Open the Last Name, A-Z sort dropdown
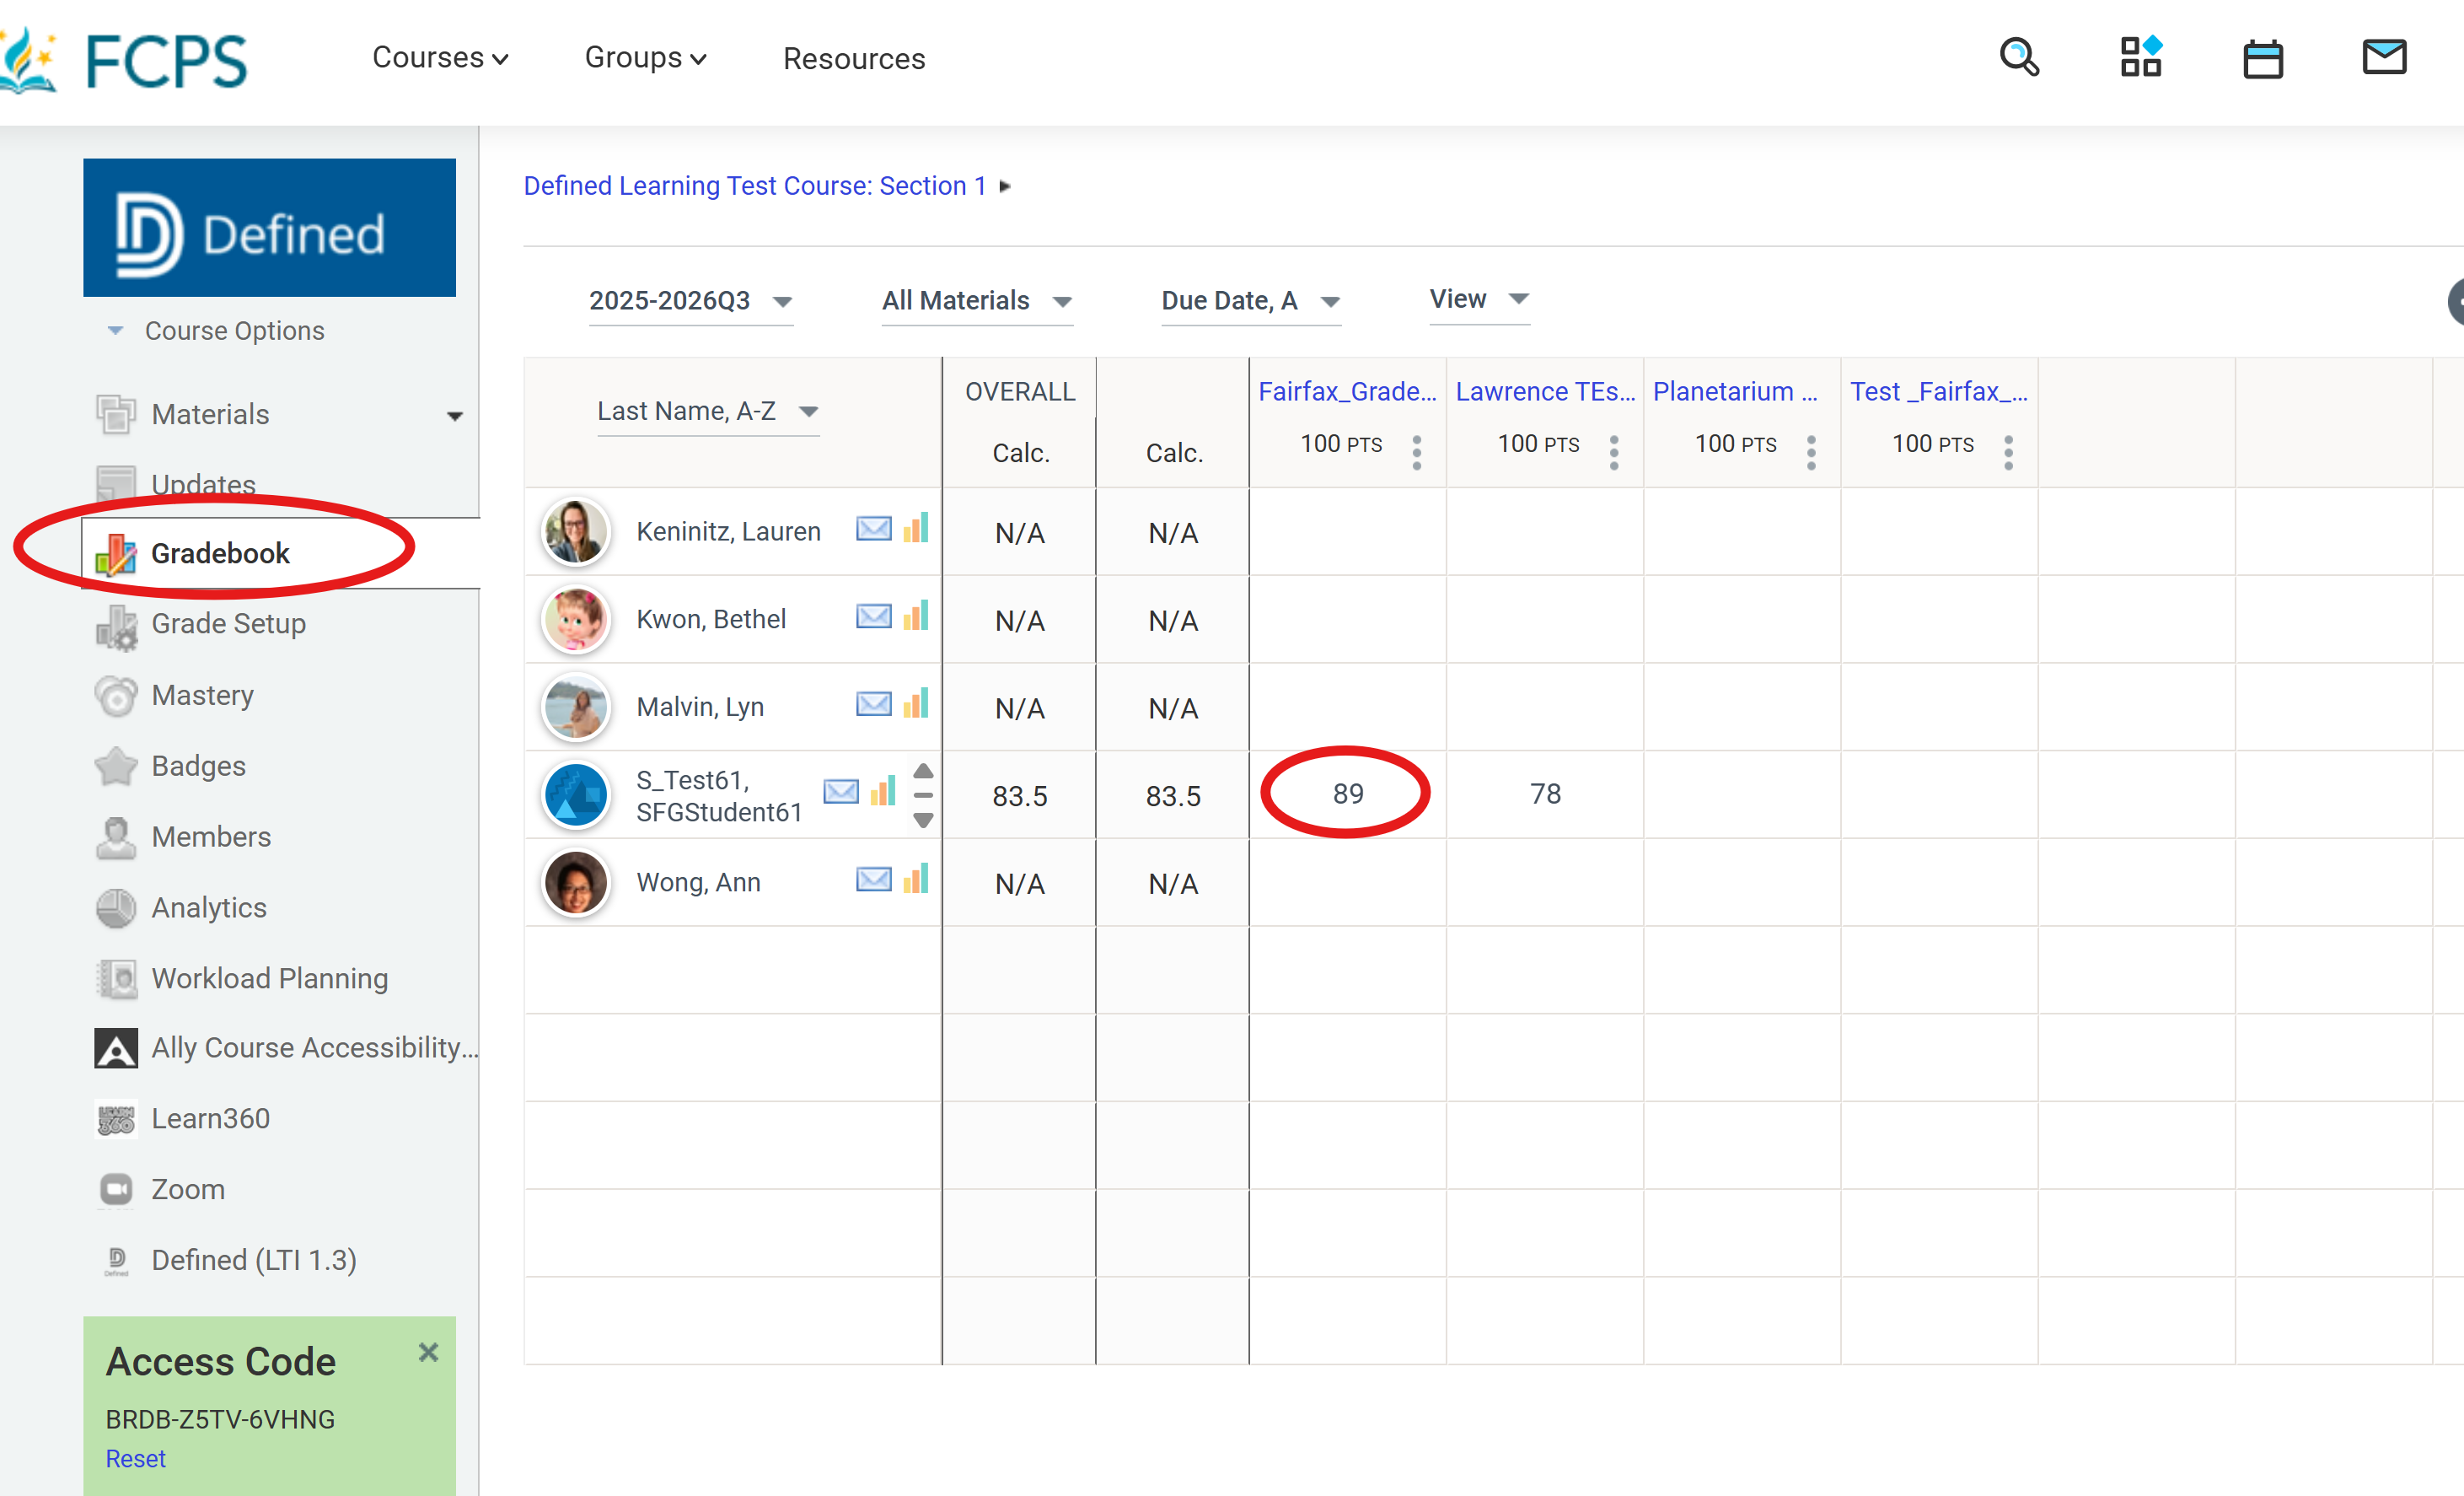Image resolution: width=2464 pixels, height=1496 pixels. point(707,412)
